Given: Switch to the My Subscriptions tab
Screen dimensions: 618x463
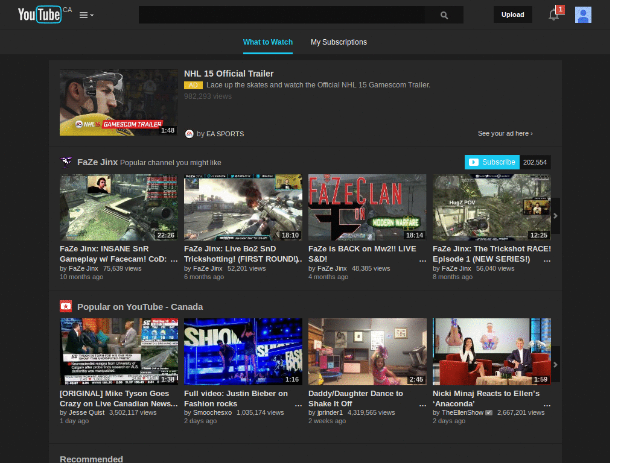Looking at the screenshot, I should coord(339,42).
